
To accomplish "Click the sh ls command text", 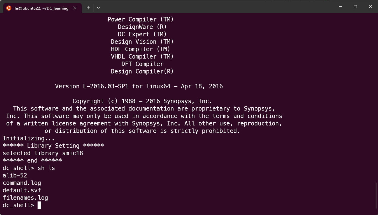I will tap(46, 168).
